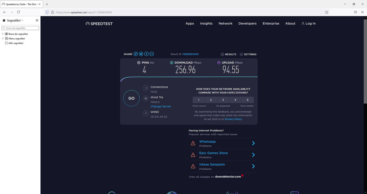Image resolution: width=367 pixels, height=194 pixels.
Task: Click Log In link
Action: [x=311, y=23]
